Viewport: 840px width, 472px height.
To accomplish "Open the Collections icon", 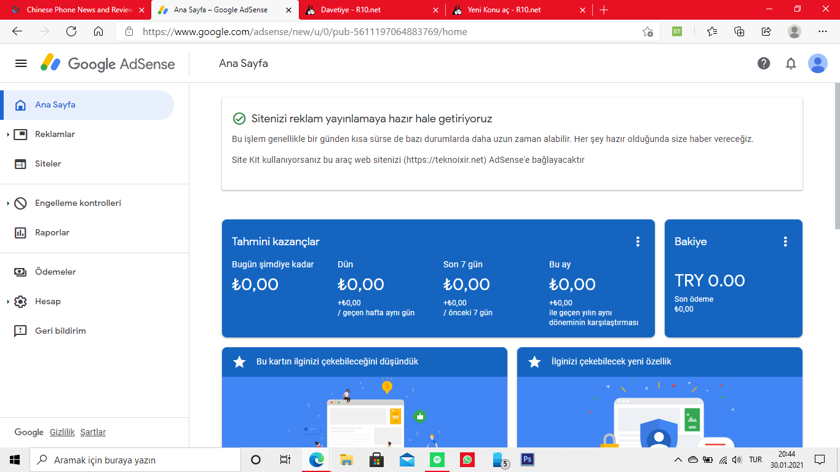I will [739, 31].
